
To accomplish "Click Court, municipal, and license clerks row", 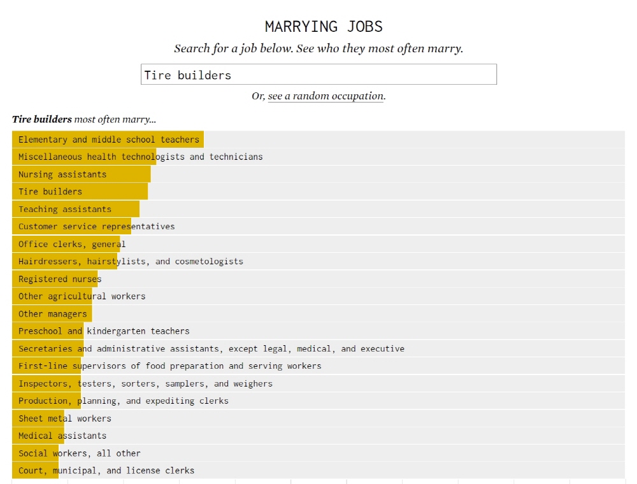I will coord(106,471).
